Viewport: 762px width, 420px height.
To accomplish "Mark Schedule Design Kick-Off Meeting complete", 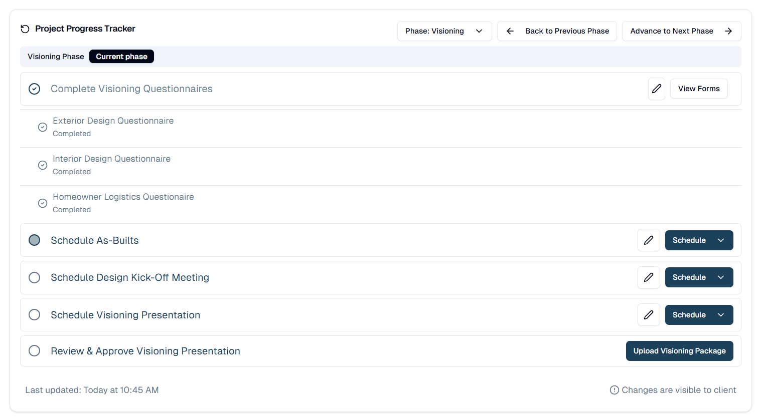I will tap(34, 277).
